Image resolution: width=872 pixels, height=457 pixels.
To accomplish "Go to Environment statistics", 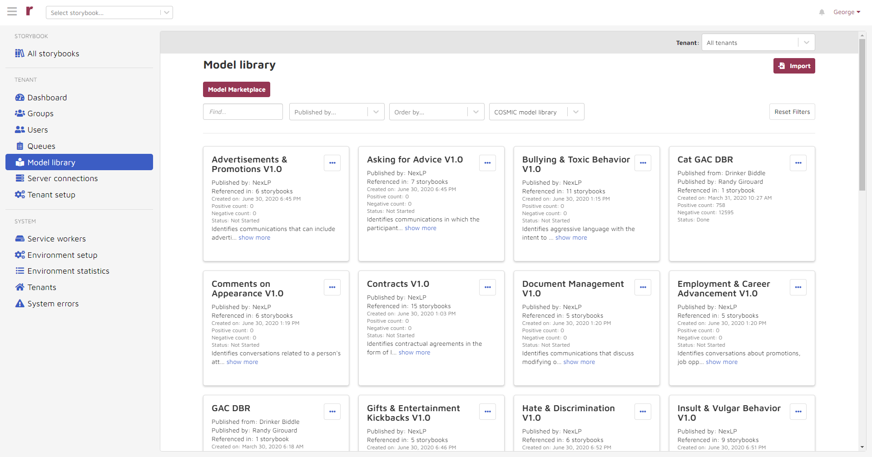I will pos(79,271).
